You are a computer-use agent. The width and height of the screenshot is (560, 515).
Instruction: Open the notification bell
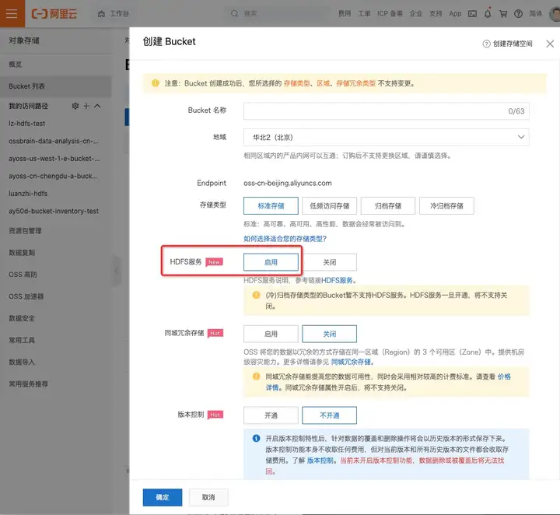pyautogui.click(x=488, y=13)
